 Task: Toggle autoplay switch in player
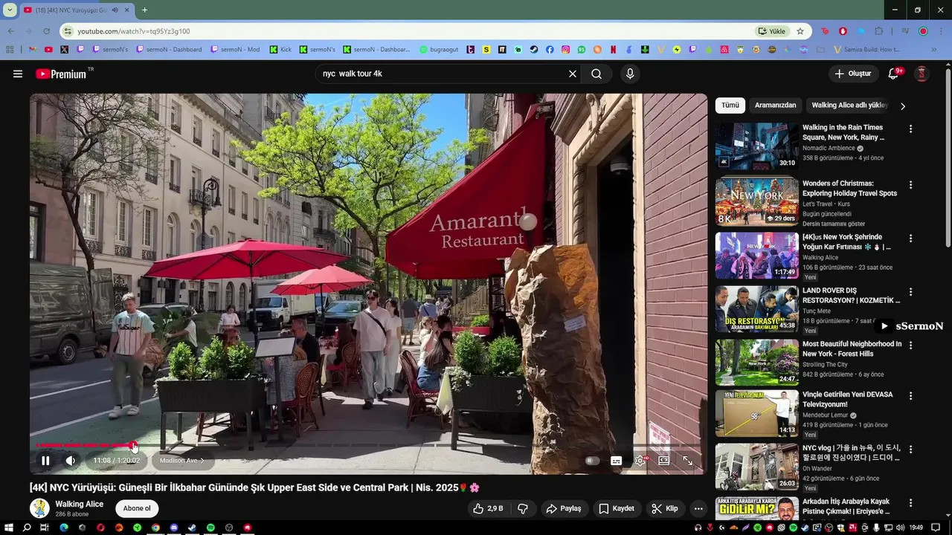[592, 461]
